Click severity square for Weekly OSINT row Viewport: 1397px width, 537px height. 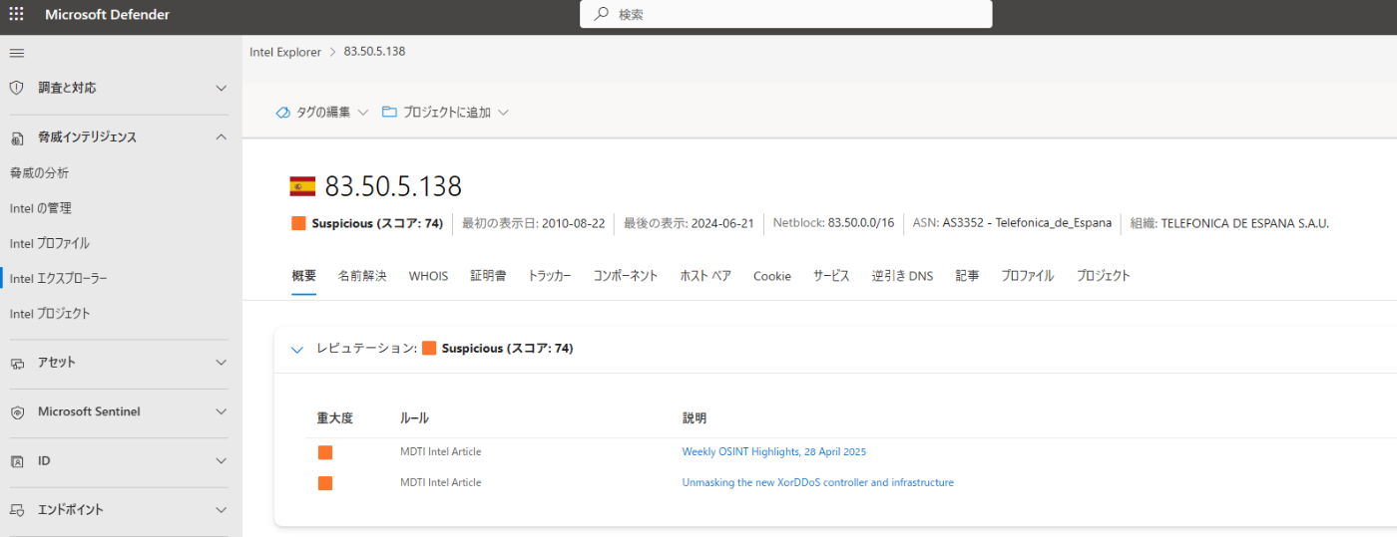coord(325,452)
